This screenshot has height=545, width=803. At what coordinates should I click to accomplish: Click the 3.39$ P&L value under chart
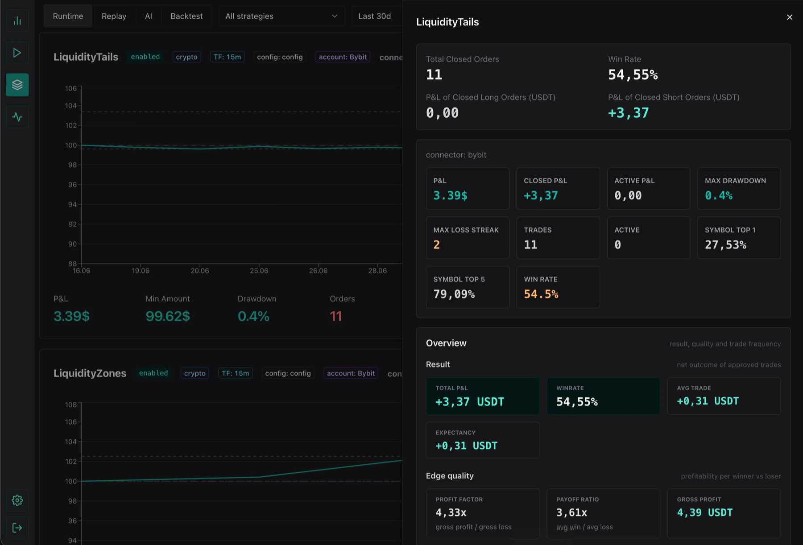[71, 316]
